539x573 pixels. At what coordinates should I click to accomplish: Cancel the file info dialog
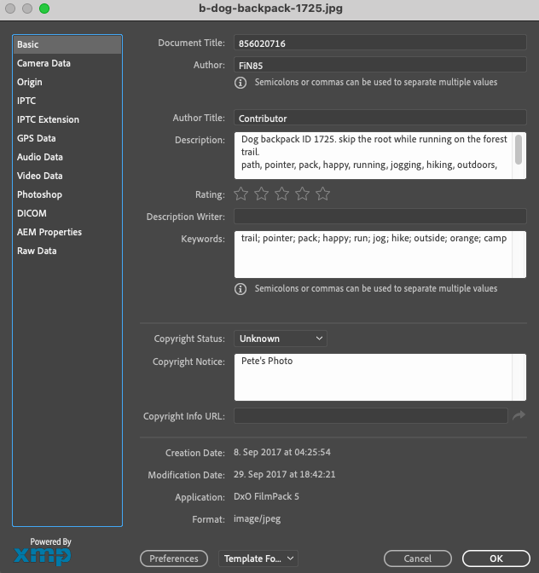tap(418, 559)
